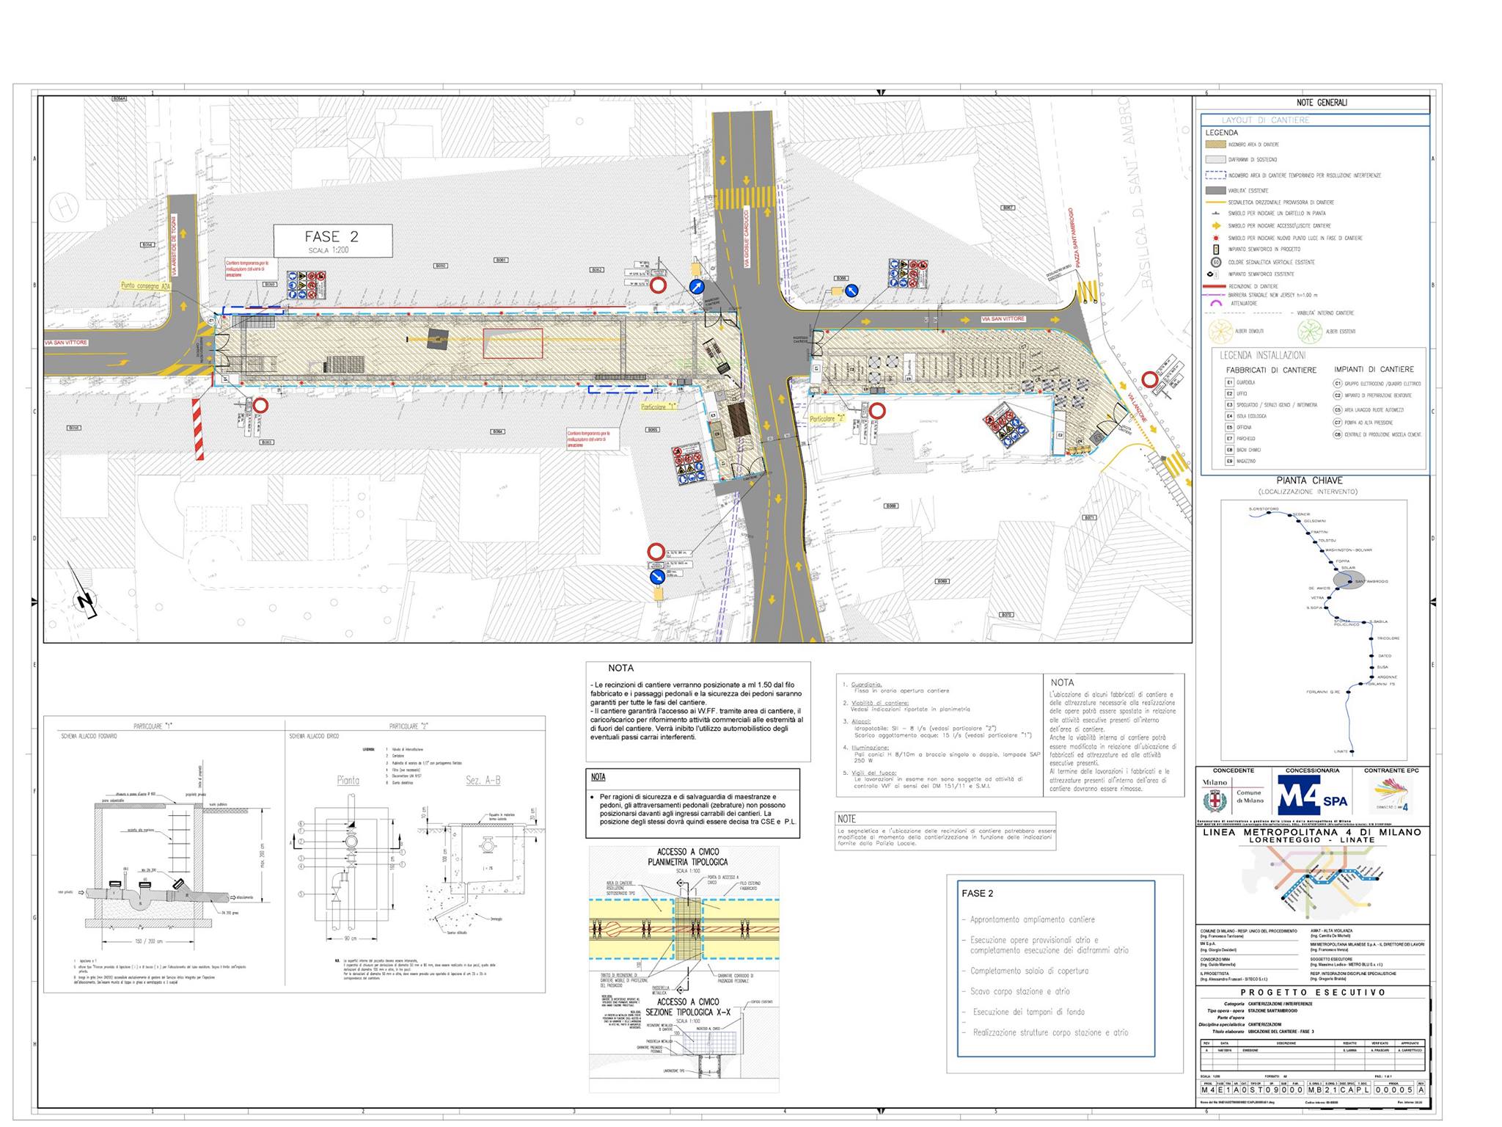
Task: Click the red-and-white striped road barrier
Action: point(198,429)
